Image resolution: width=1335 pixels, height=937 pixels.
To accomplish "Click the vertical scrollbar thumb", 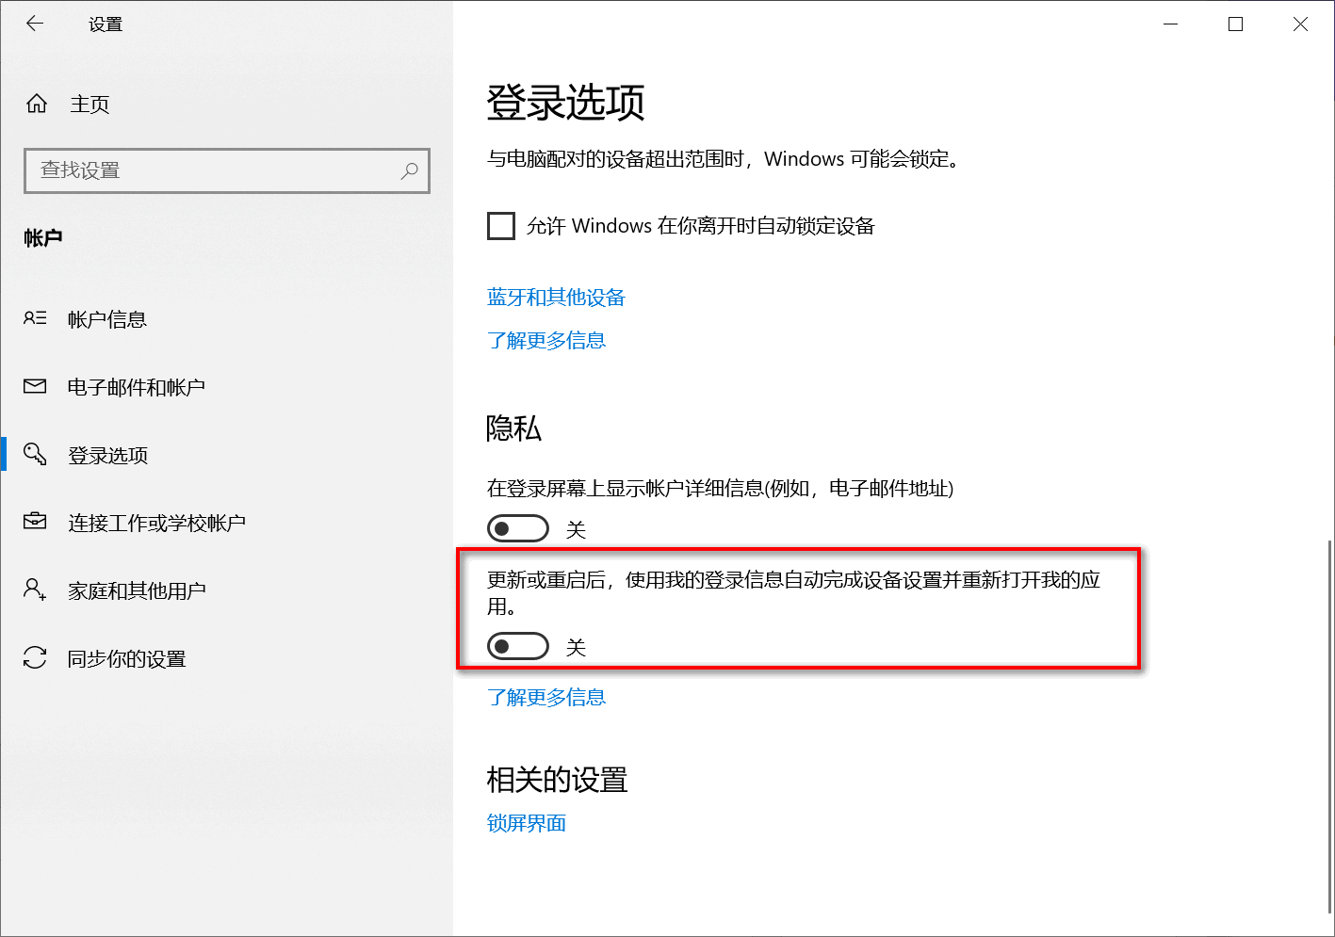I will (x=1330, y=725).
